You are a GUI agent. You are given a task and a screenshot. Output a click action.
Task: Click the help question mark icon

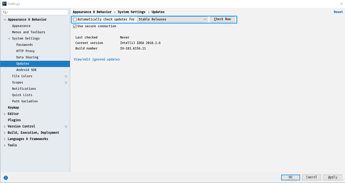tap(6, 178)
